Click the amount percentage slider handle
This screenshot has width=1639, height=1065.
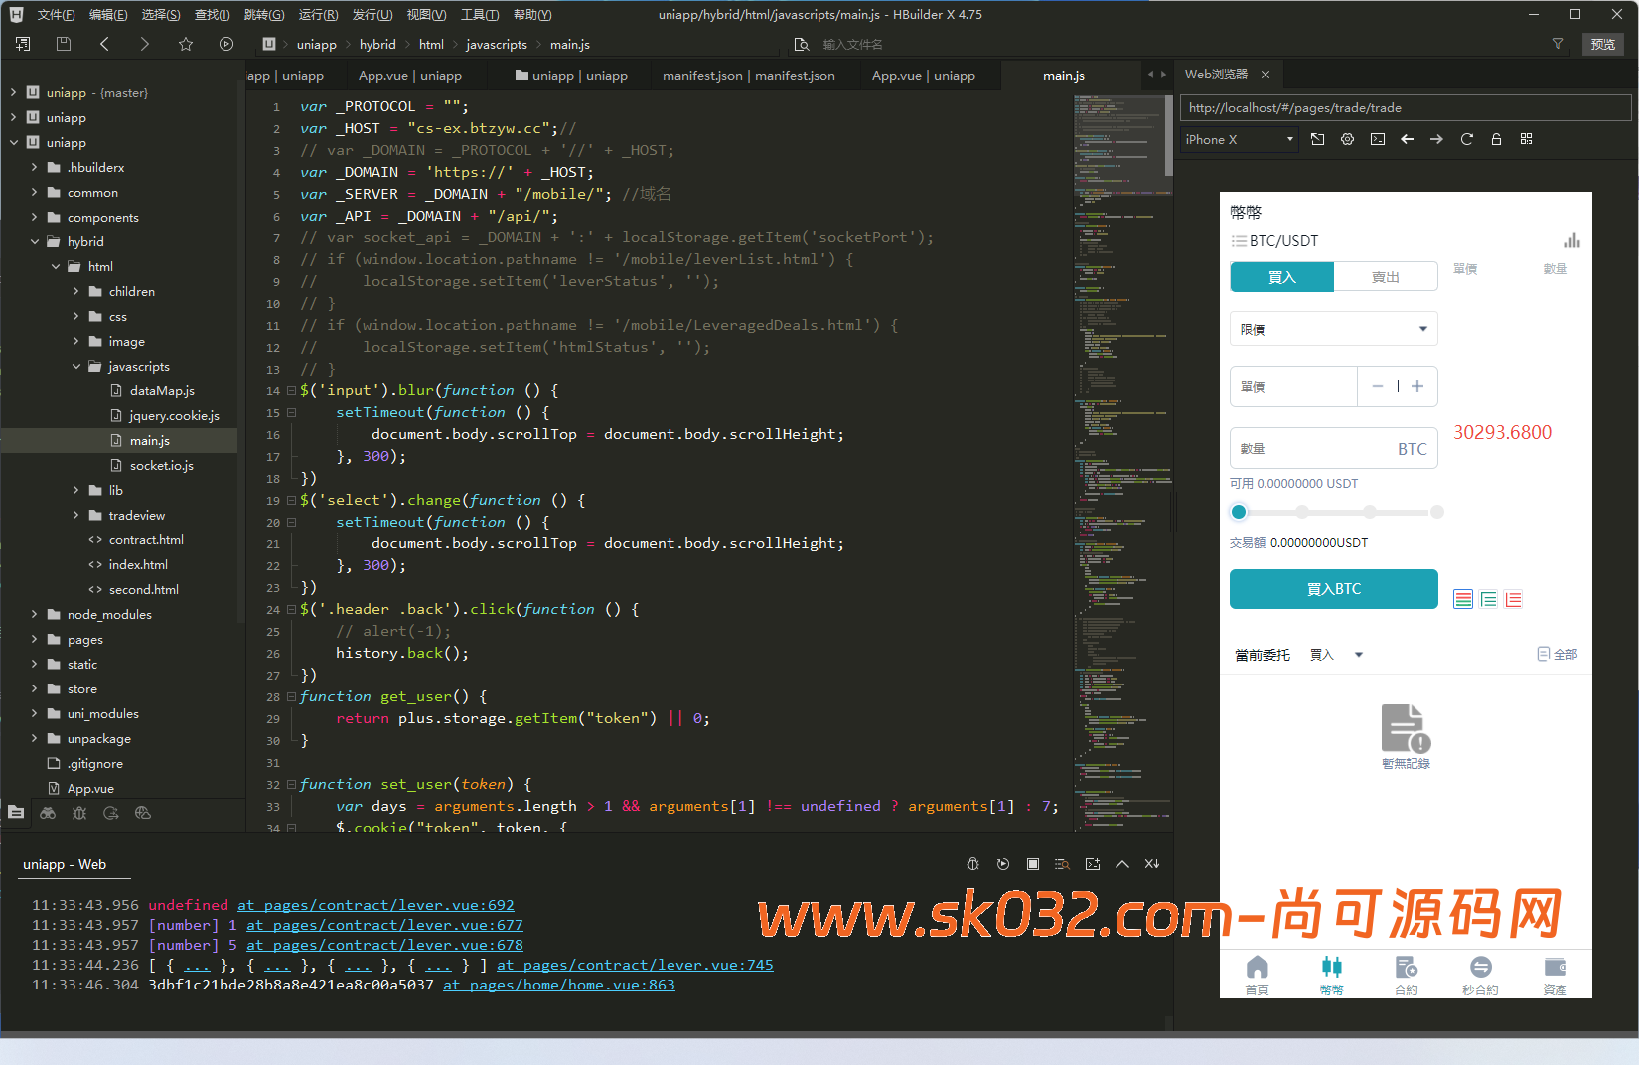click(x=1239, y=512)
